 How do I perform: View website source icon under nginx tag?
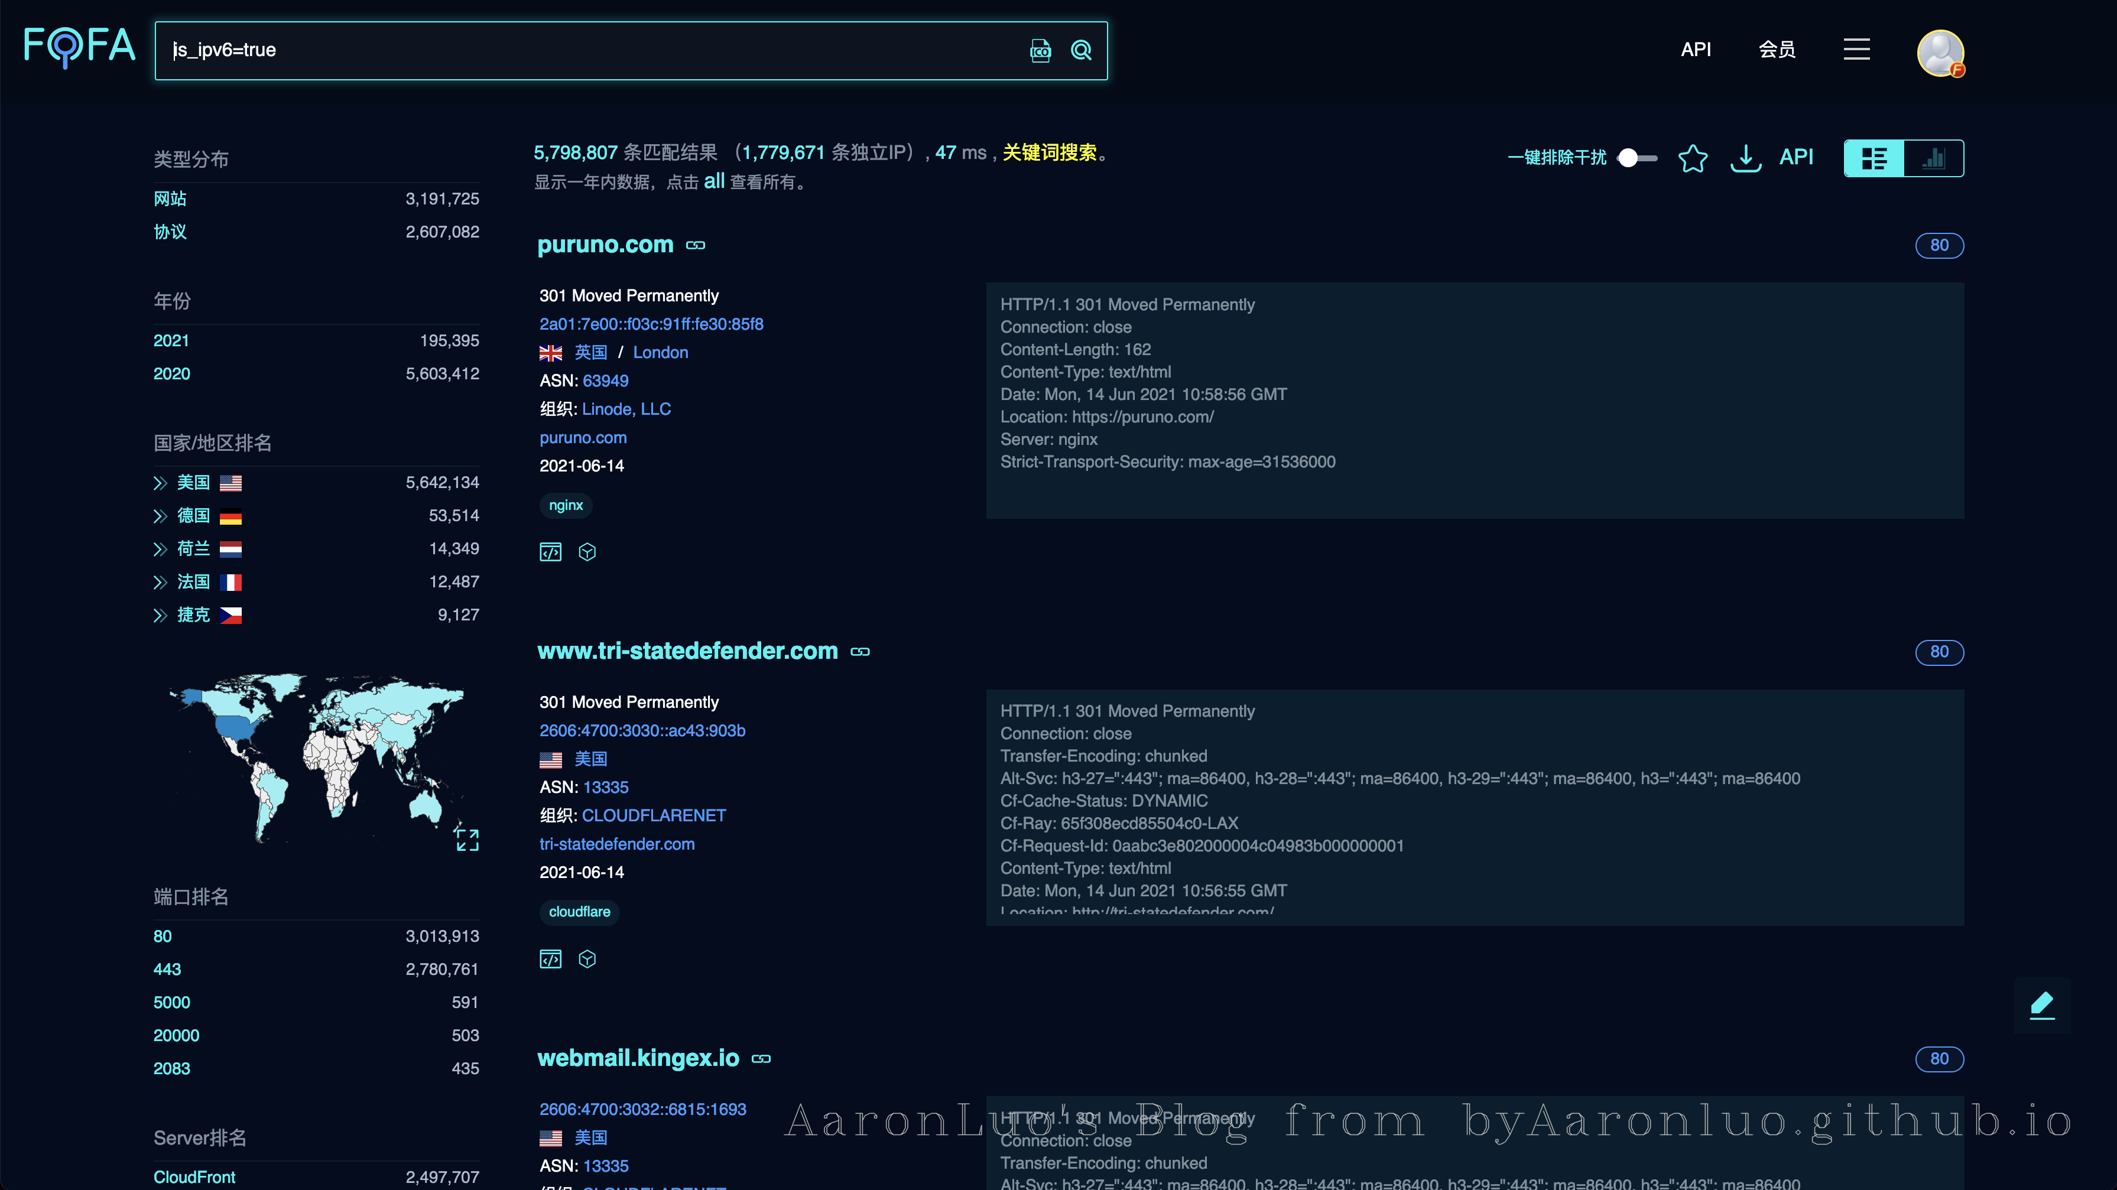(x=551, y=552)
